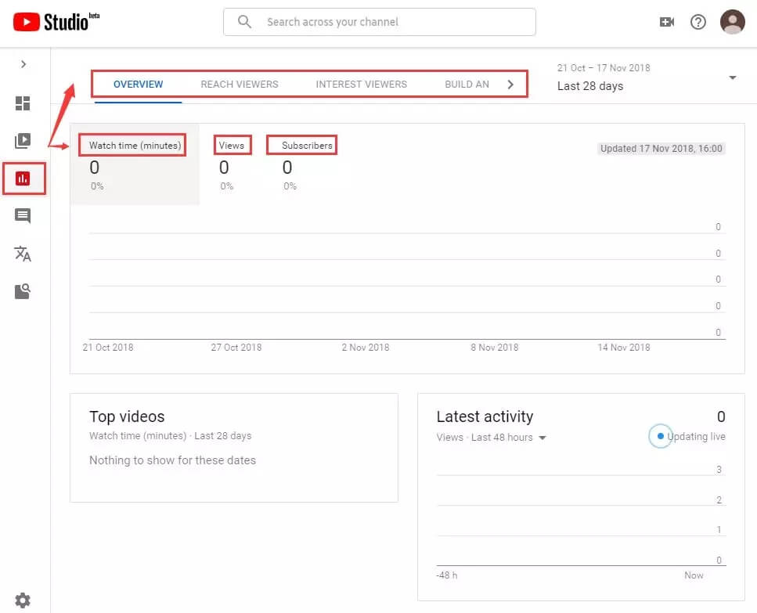757x613 pixels.
Task: Click the chevron to see more tabs
Action: [x=510, y=83]
